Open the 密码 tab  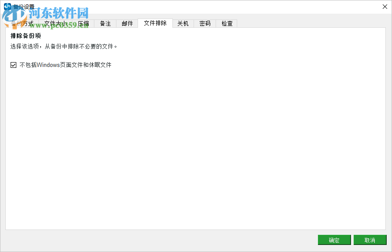pyautogui.click(x=205, y=23)
